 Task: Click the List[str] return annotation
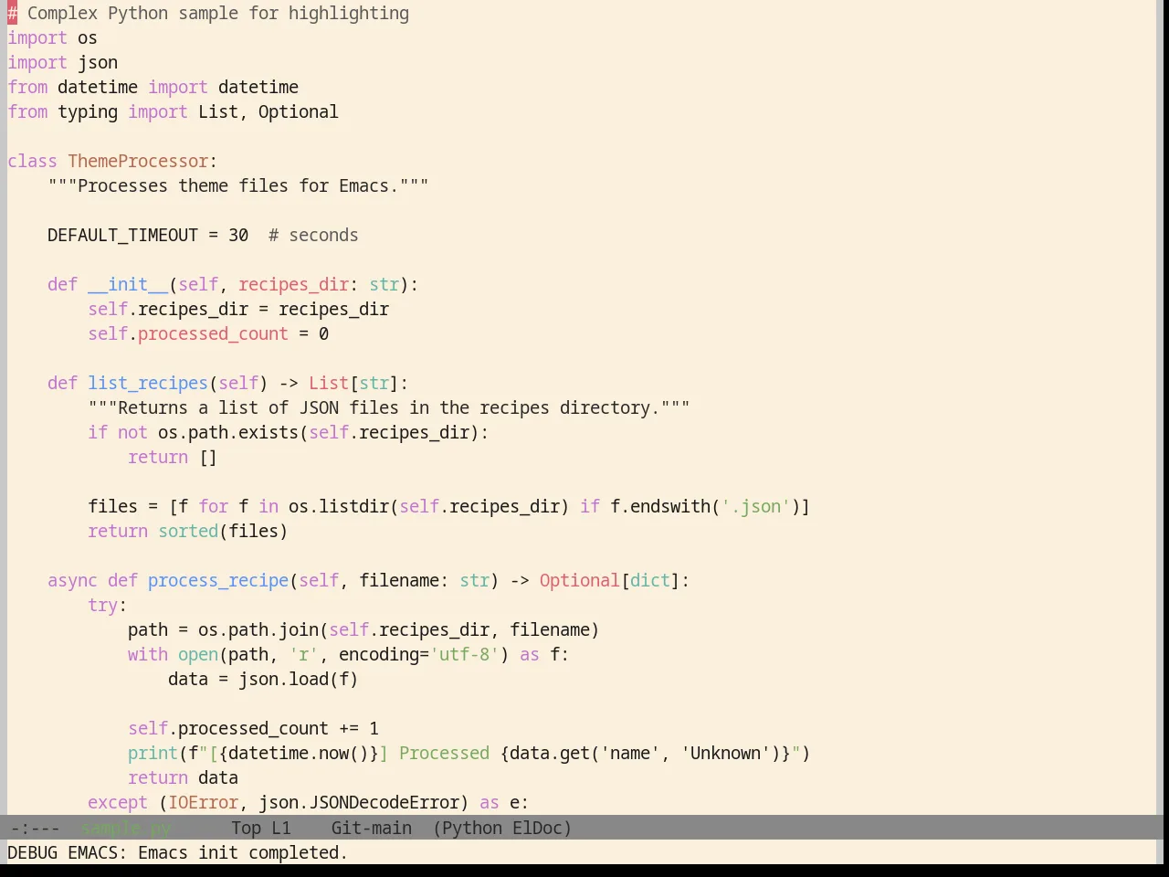(x=353, y=384)
